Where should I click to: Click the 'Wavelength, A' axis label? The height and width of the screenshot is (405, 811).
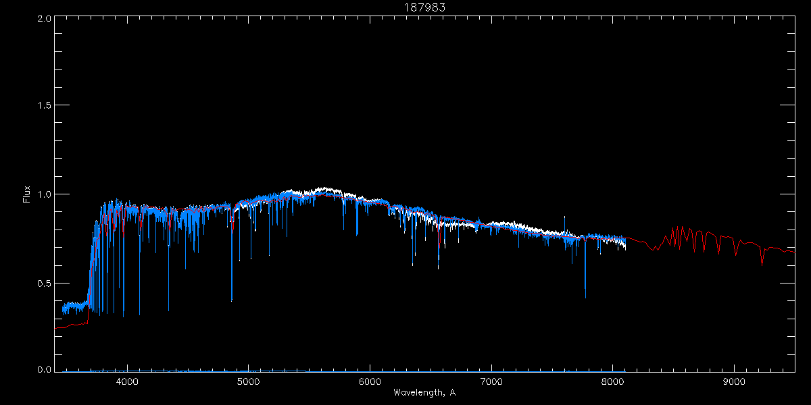424,392
